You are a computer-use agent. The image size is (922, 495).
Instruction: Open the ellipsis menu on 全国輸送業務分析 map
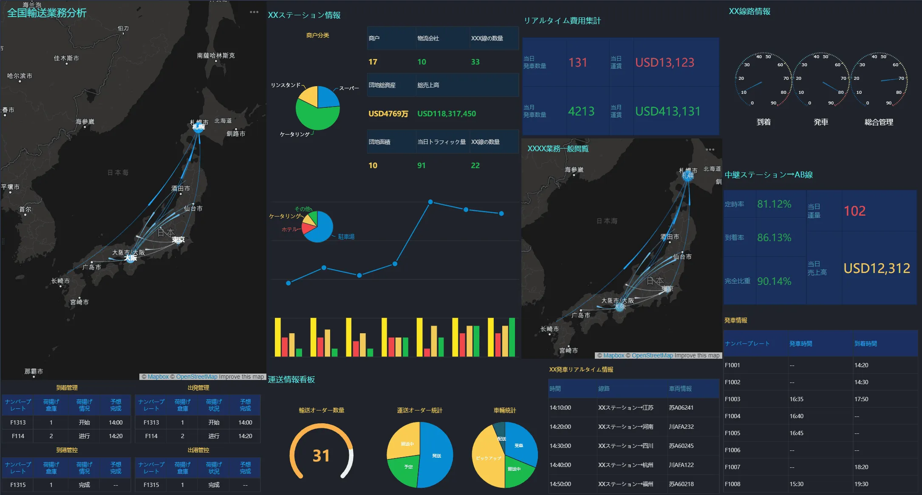tap(254, 12)
